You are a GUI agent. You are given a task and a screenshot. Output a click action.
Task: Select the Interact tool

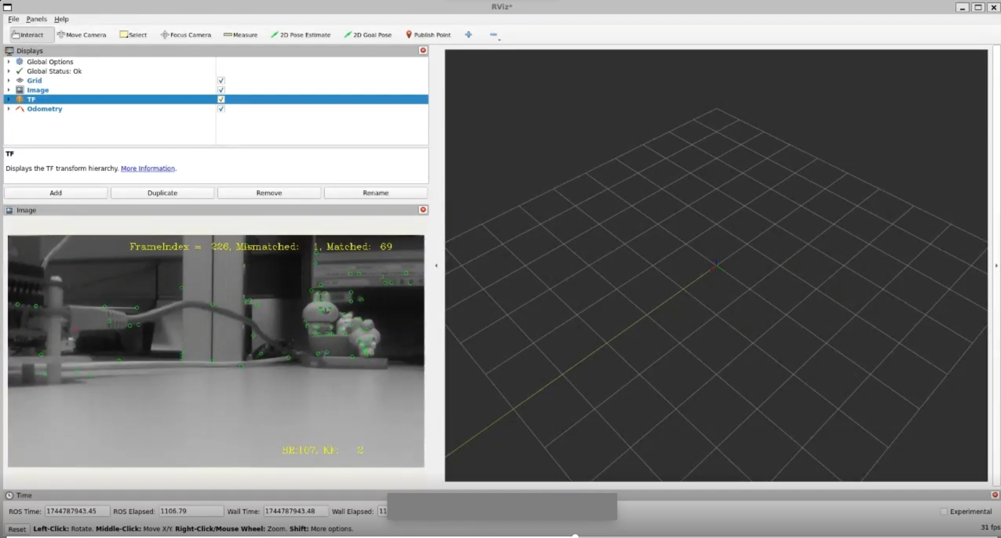(29, 34)
